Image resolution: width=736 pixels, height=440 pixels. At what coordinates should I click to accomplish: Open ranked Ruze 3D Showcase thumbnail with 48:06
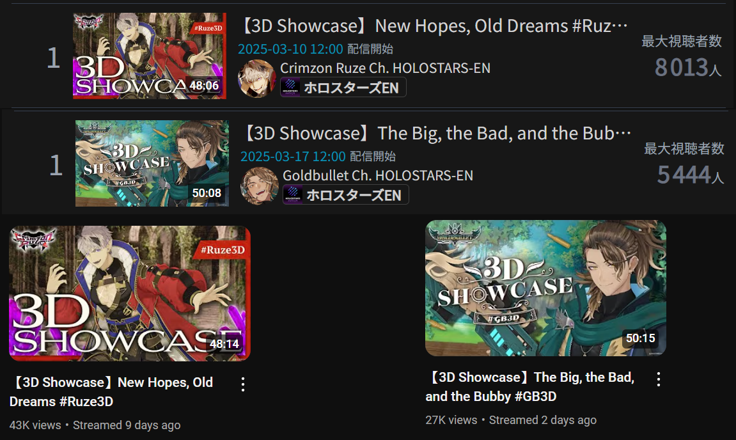pos(149,56)
